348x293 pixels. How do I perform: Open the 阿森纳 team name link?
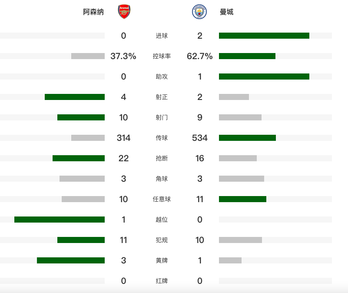point(93,12)
